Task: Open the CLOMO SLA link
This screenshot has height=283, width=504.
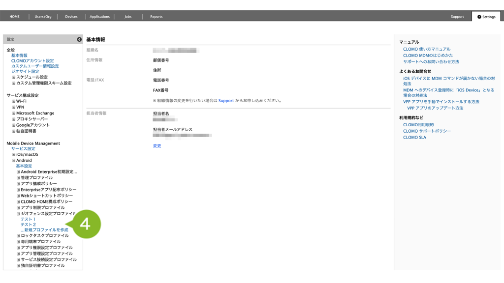Action: pos(414,138)
